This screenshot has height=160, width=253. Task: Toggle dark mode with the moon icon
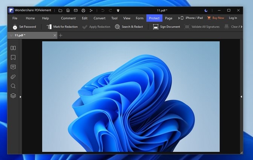coord(206,11)
